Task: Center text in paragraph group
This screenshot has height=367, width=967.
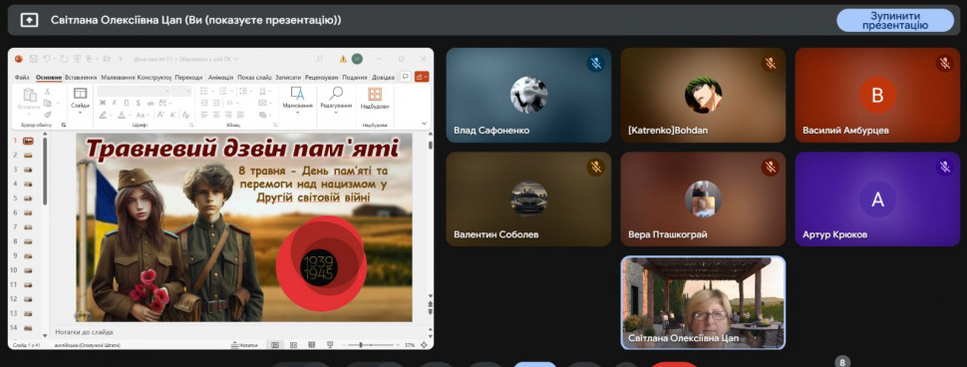Action: (216, 115)
